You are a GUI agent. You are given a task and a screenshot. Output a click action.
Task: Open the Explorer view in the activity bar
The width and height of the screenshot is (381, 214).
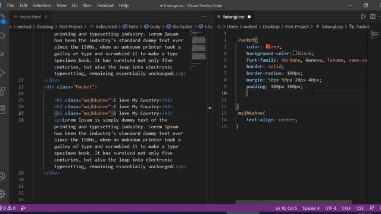pyautogui.click(x=2, y=19)
